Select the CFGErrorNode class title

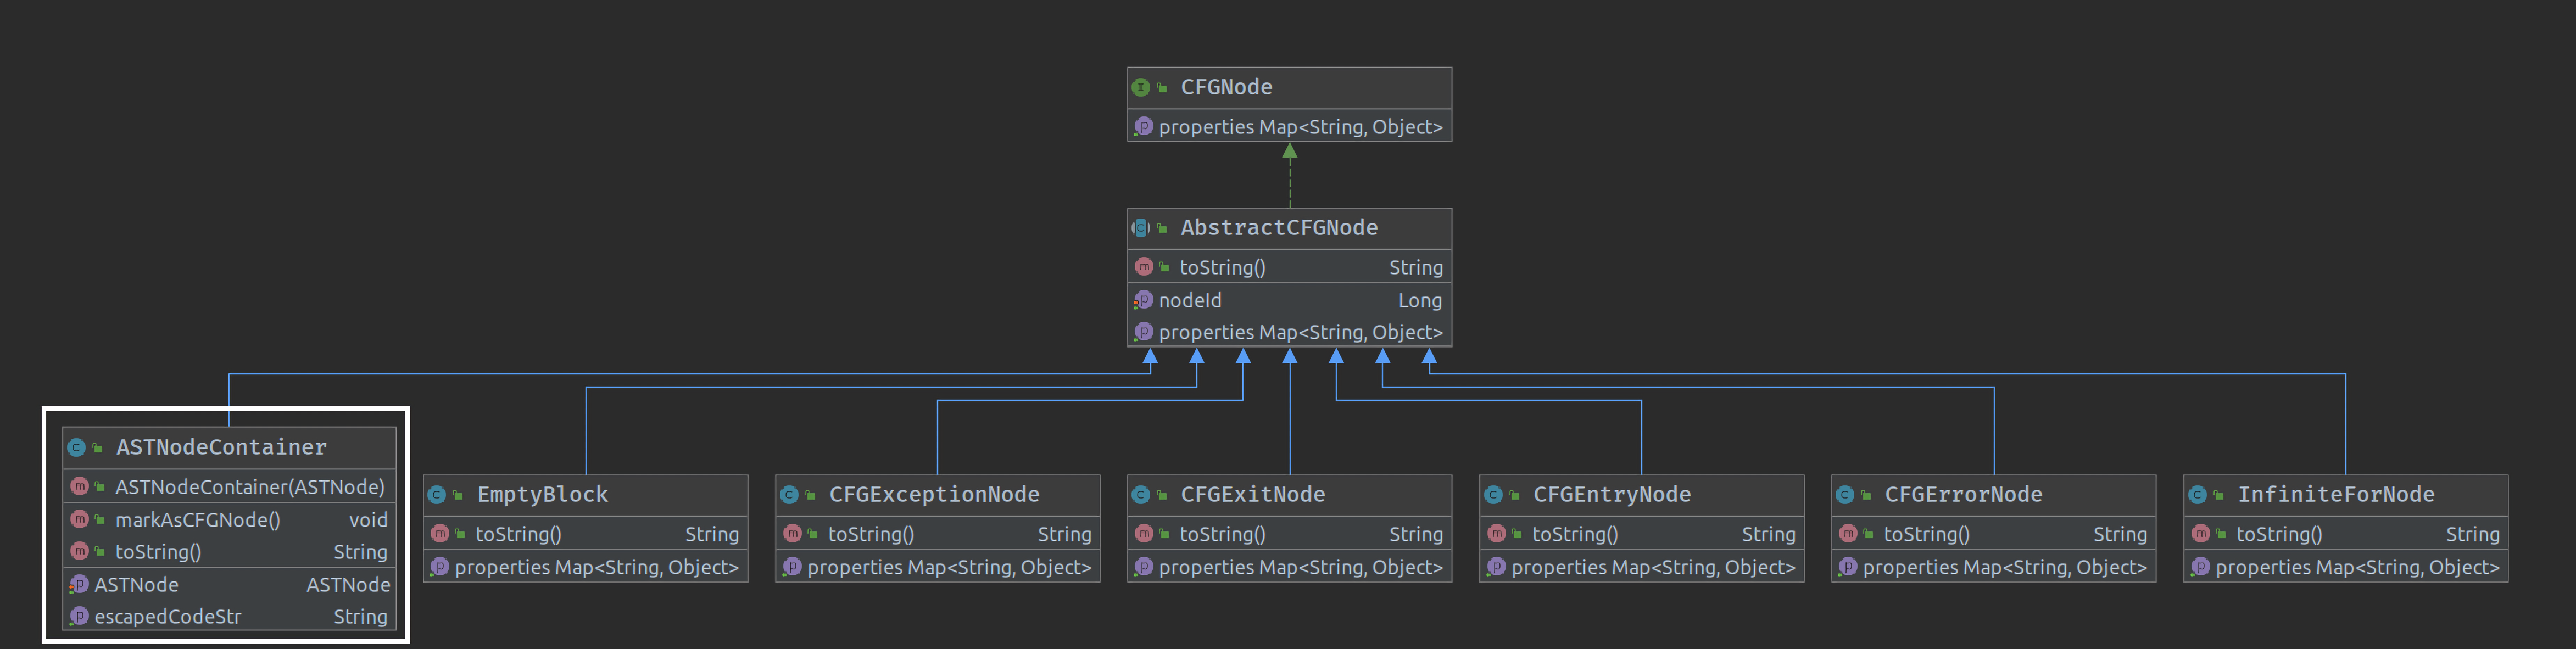click(x=1963, y=495)
